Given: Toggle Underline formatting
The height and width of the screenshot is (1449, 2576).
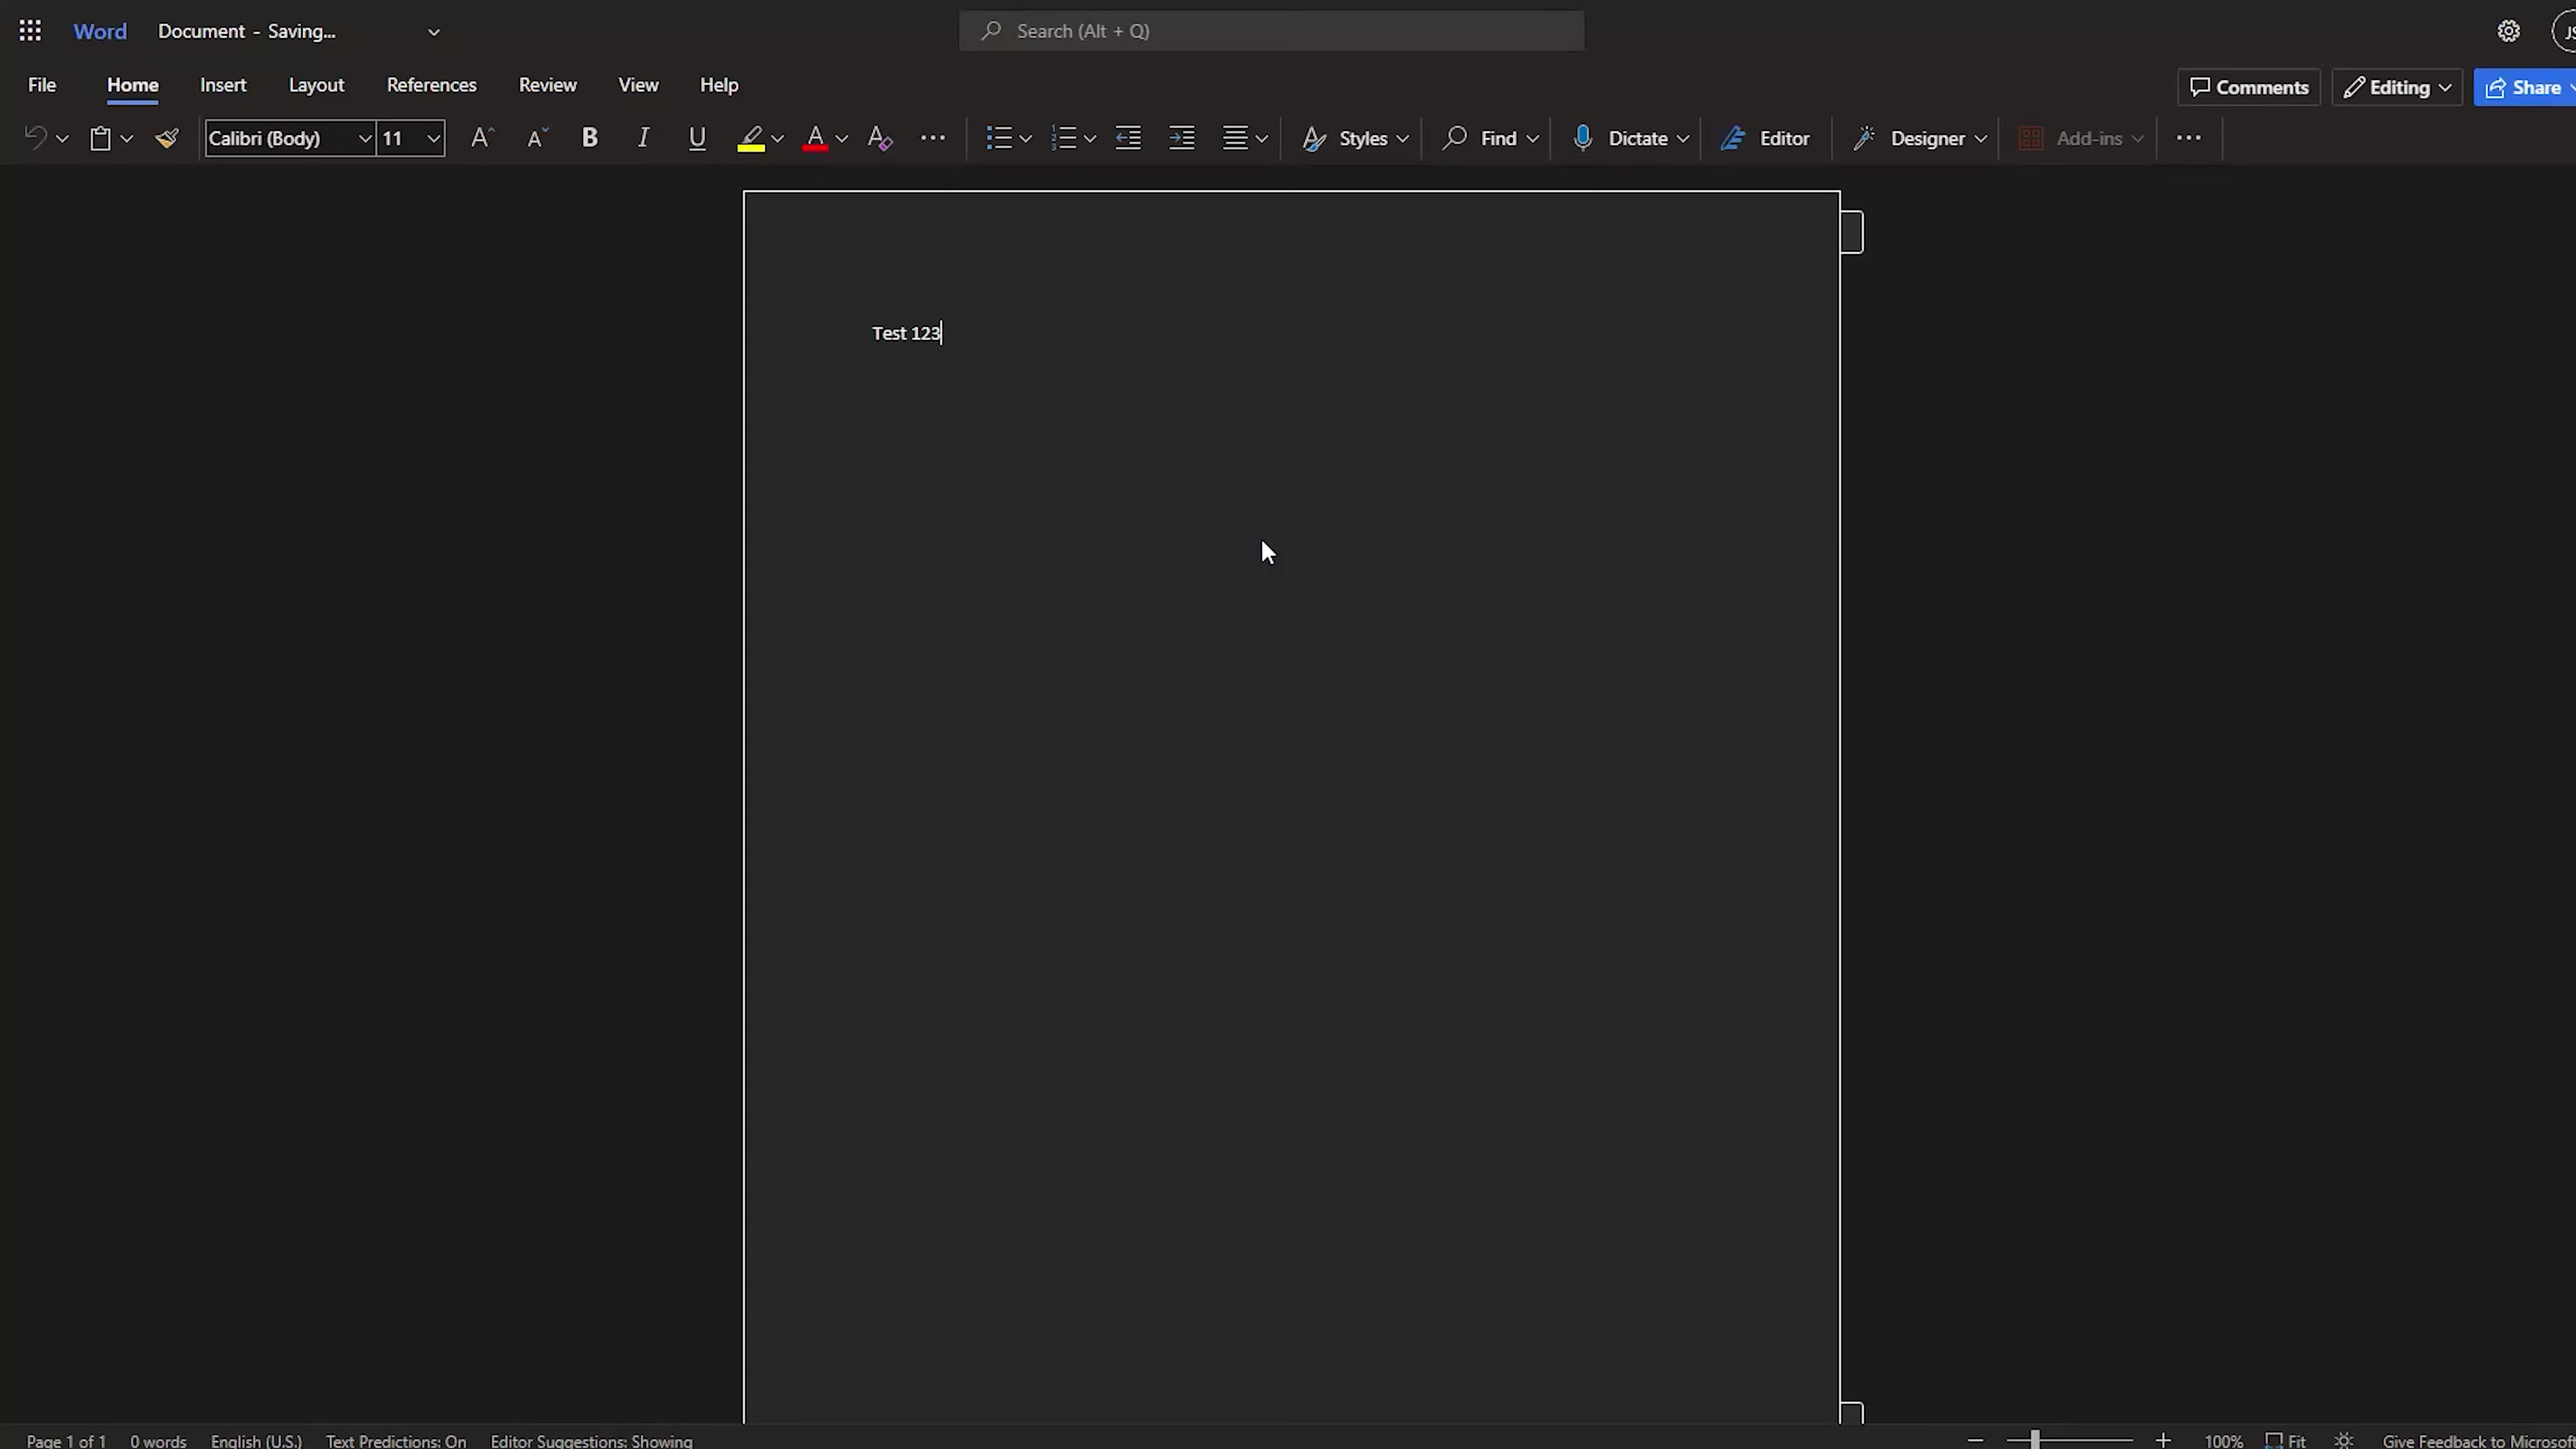Looking at the screenshot, I should pyautogui.click(x=697, y=138).
